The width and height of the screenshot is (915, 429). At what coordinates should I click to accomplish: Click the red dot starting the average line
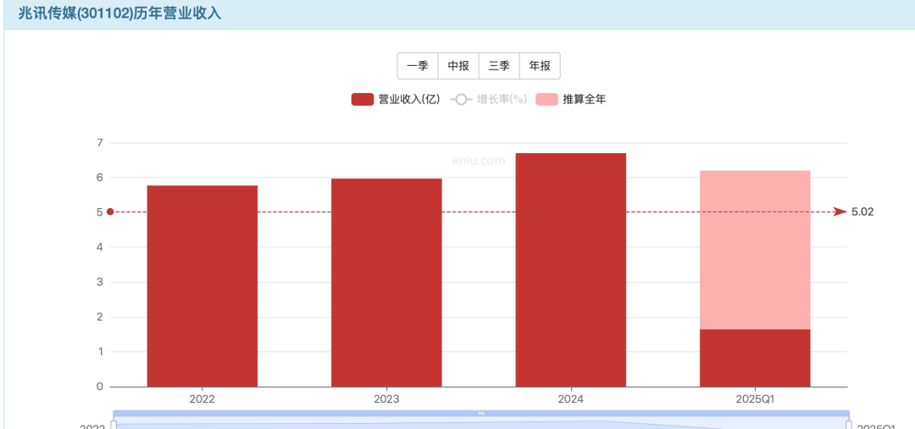[x=109, y=212]
